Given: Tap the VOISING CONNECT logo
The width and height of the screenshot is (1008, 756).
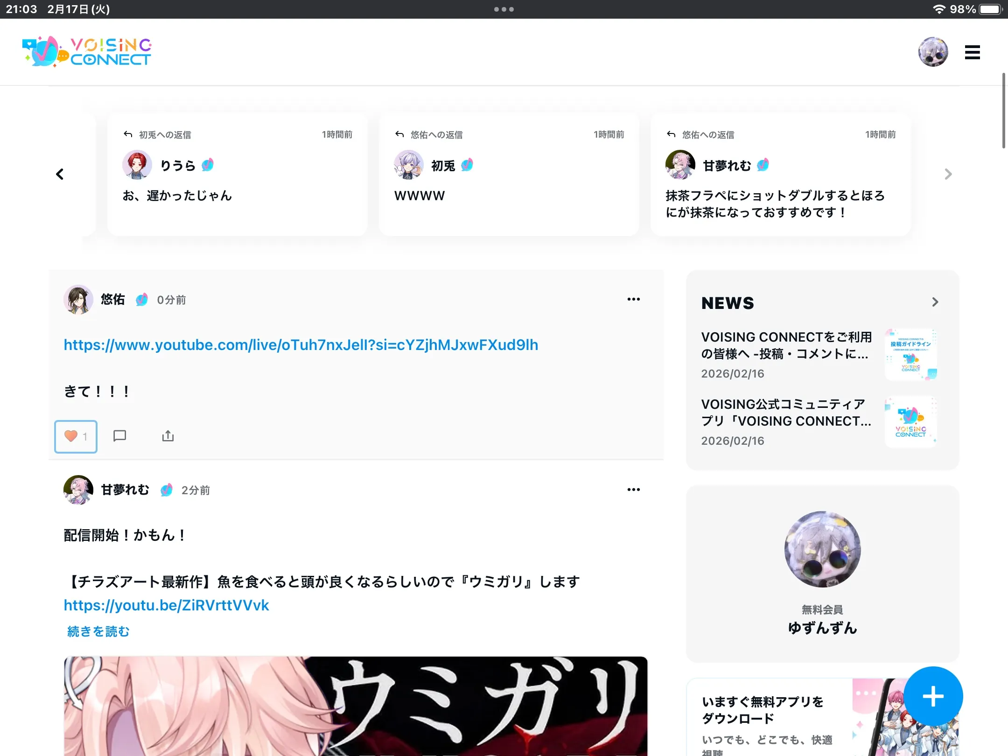Looking at the screenshot, I should pos(87,52).
